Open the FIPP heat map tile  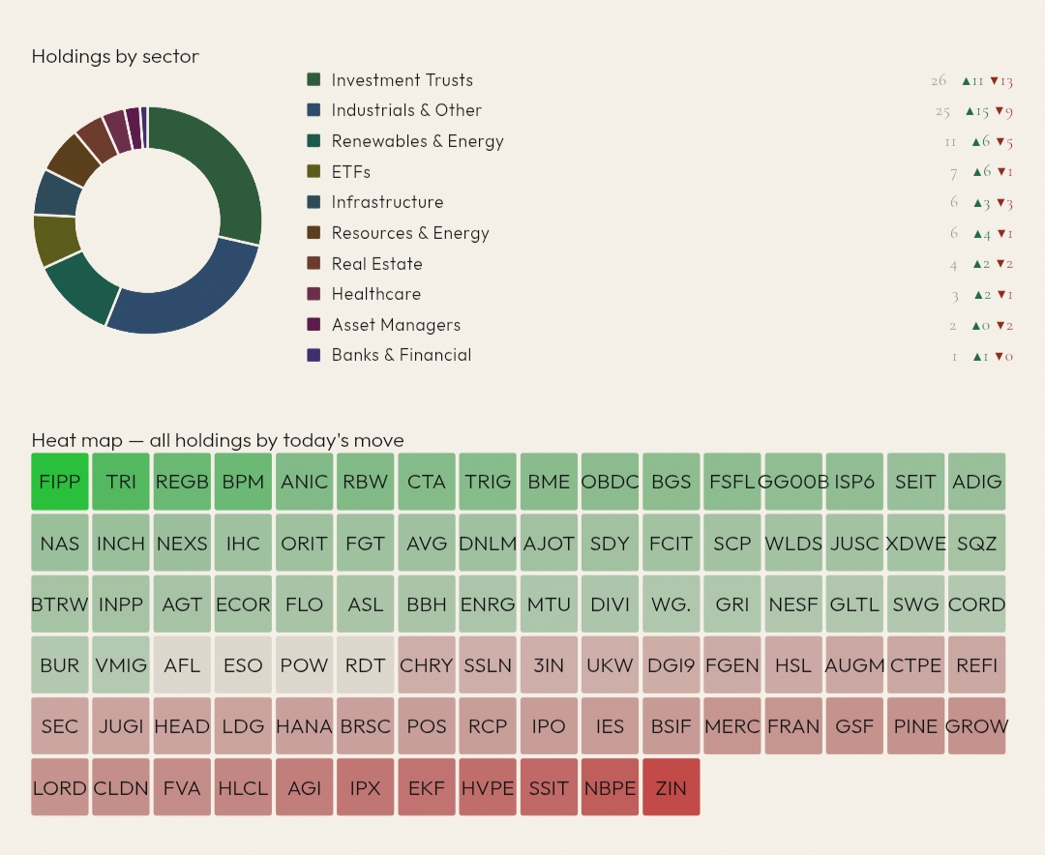(x=60, y=482)
